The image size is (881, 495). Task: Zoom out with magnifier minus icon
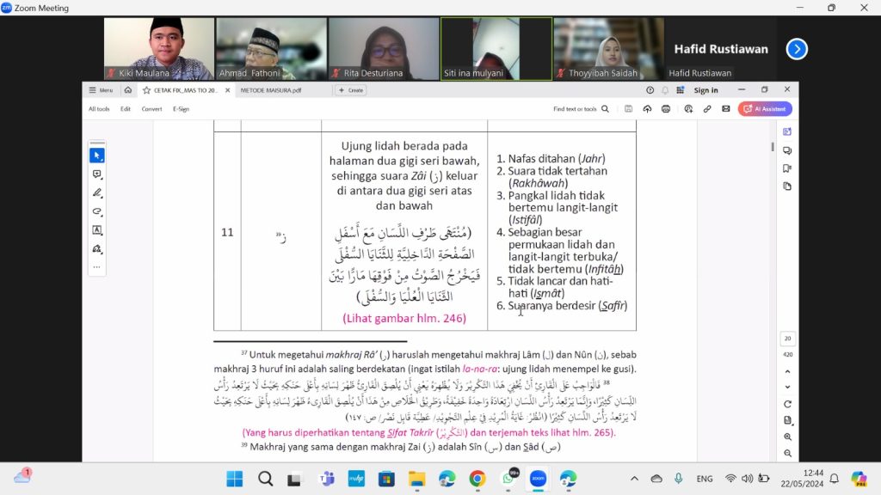tap(788, 453)
